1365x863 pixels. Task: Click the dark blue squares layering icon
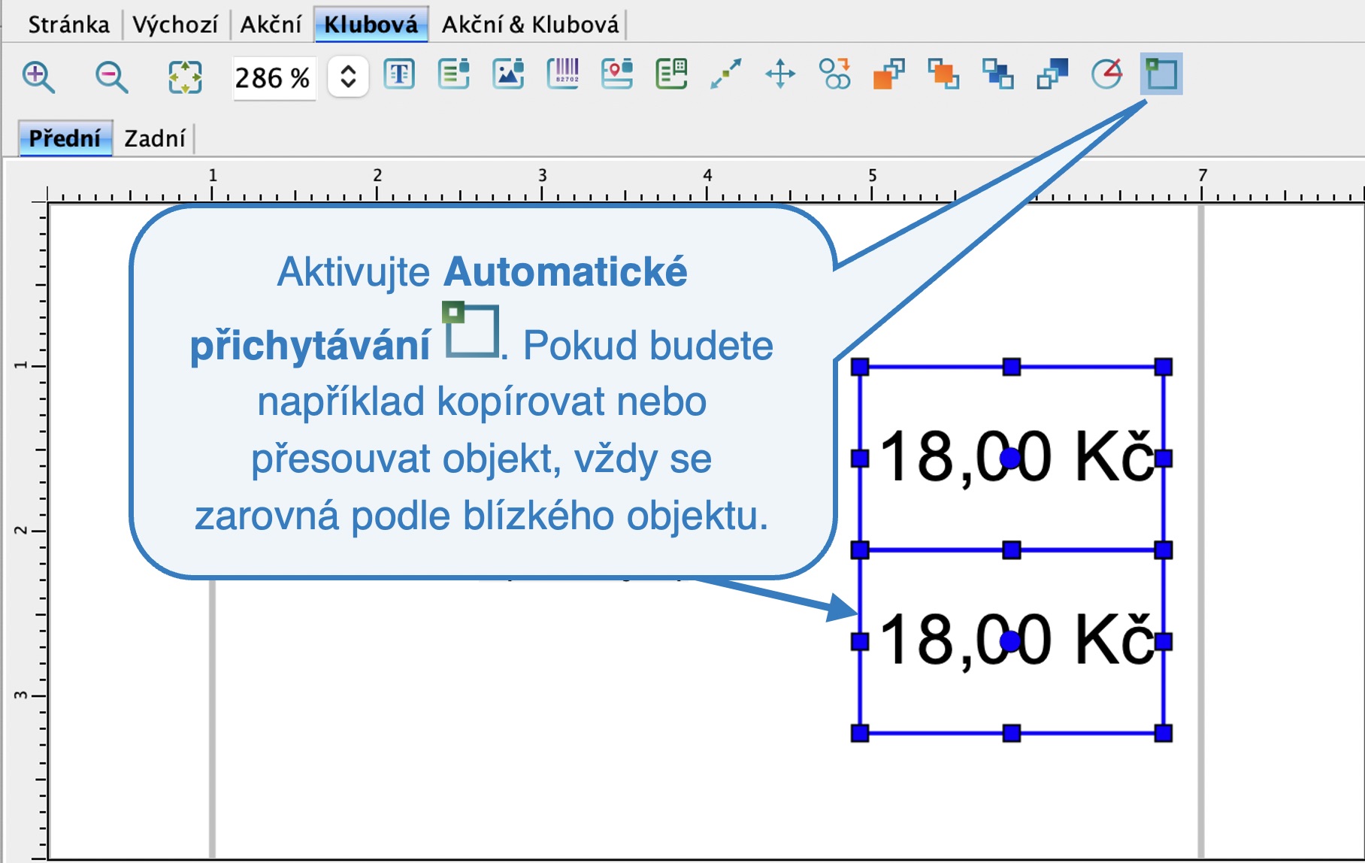click(x=1052, y=74)
